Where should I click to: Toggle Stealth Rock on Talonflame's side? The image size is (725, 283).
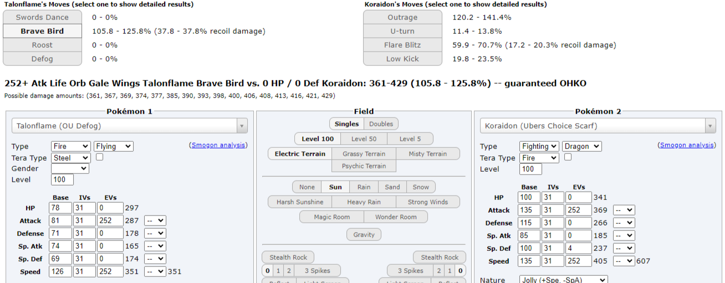click(x=288, y=257)
